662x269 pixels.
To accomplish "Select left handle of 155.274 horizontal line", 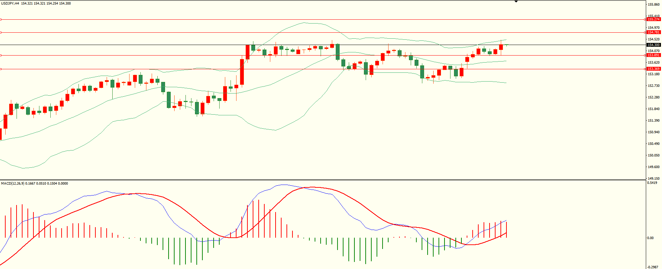I will (1, 19).
